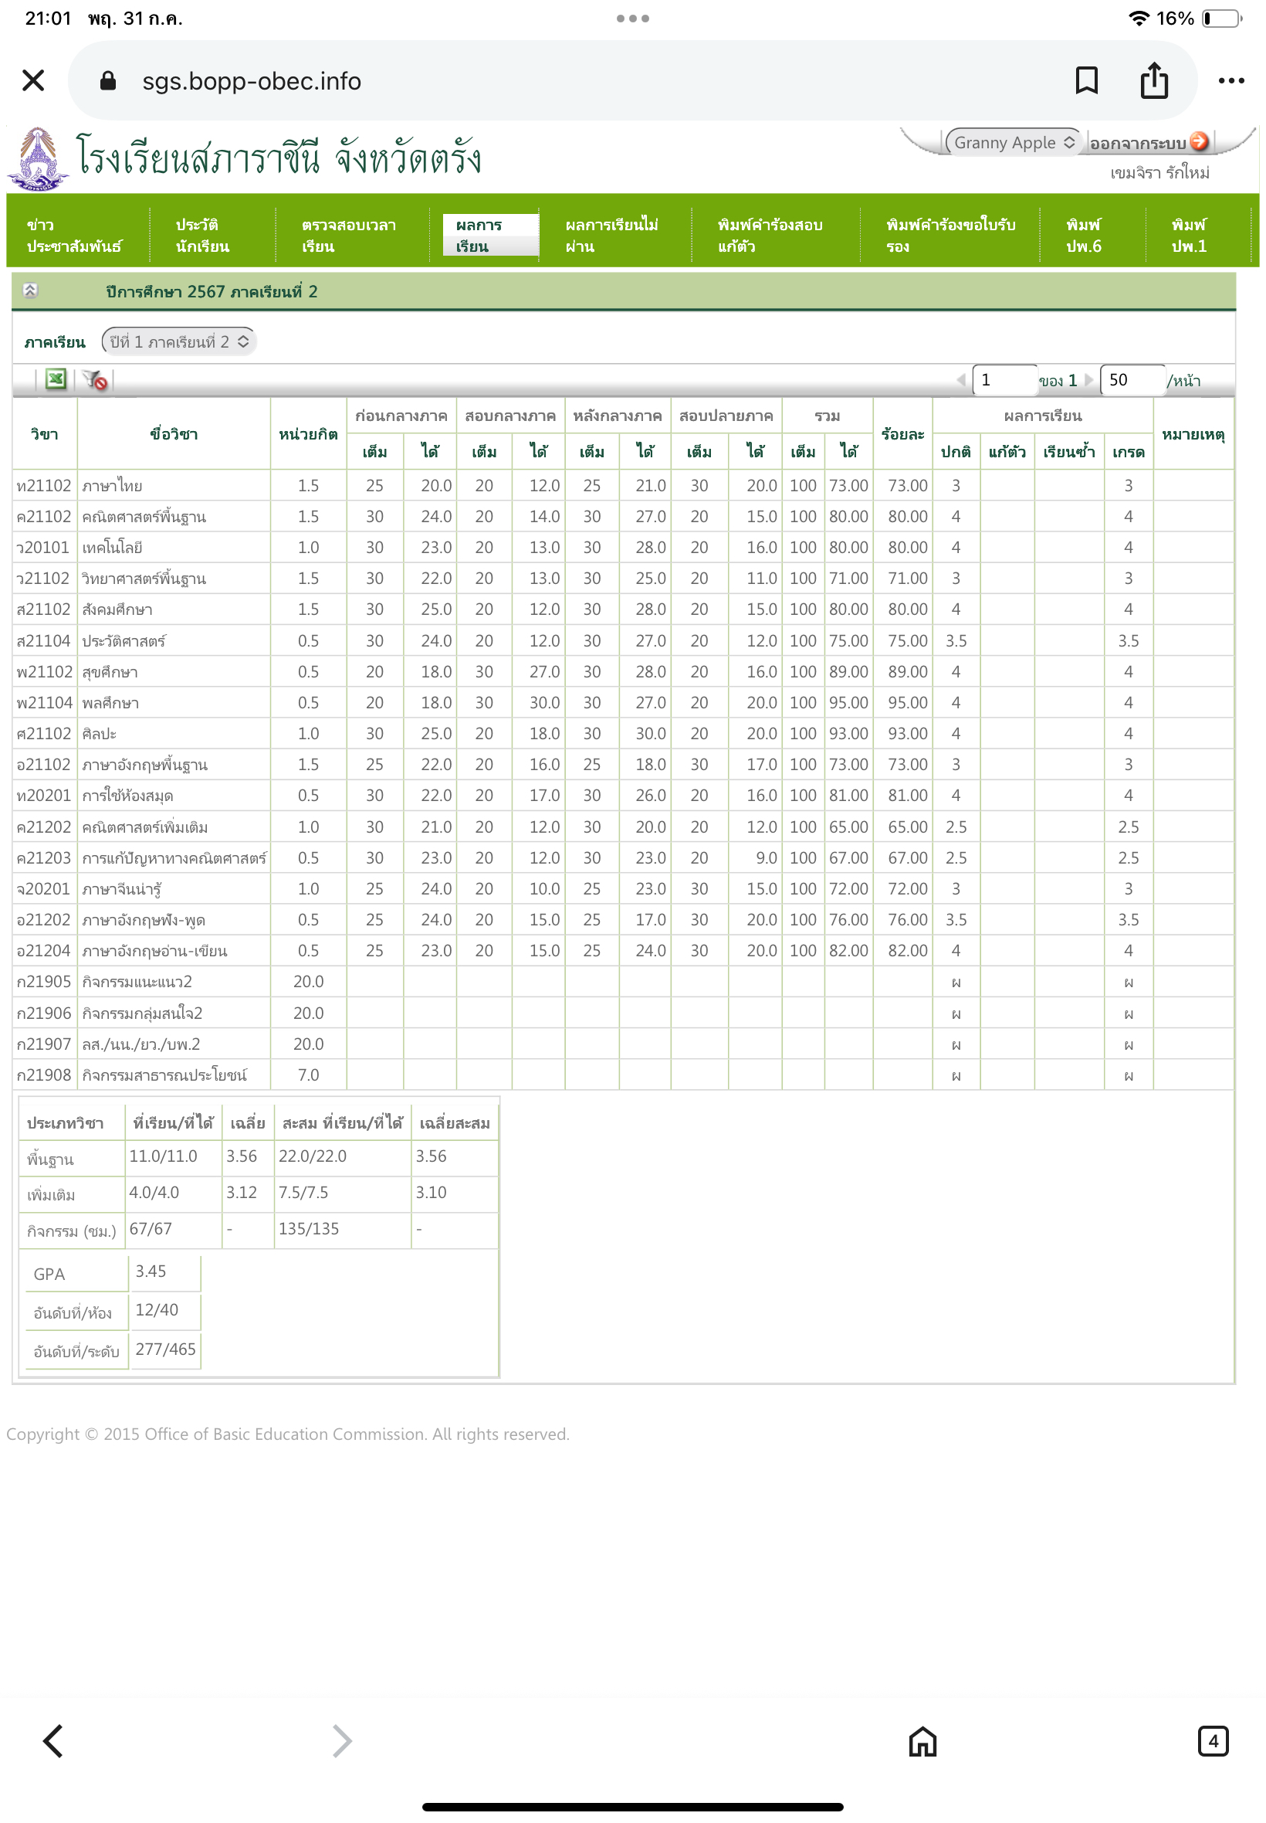Click the หมายเหตุ column header

(x=1193, y=433)
